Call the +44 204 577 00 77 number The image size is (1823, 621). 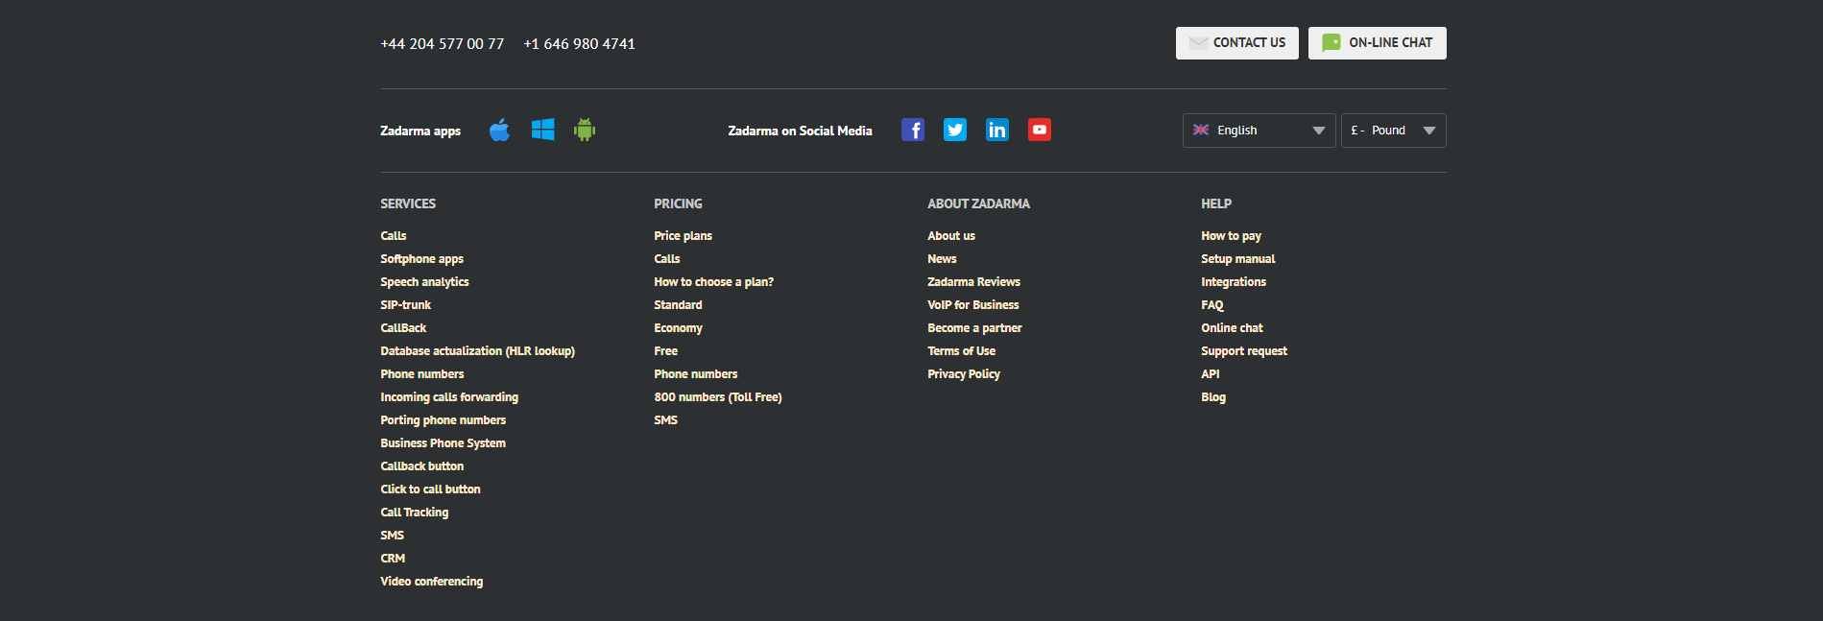tap(443, 44)
